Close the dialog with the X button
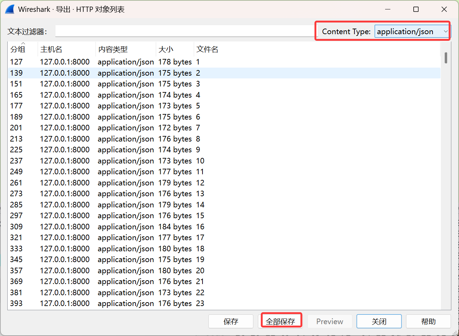The width and height of the screenshot is (459, 336). (x=444, y=9)
